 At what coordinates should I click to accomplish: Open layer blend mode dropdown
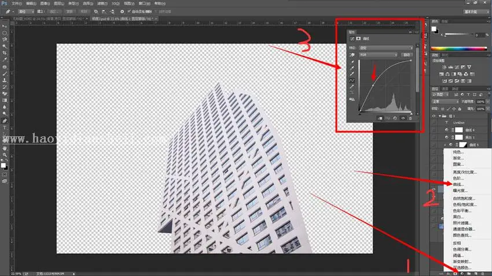tap(445, 102)
